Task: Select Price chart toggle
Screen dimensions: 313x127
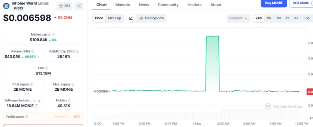Action: coord(99,18)
